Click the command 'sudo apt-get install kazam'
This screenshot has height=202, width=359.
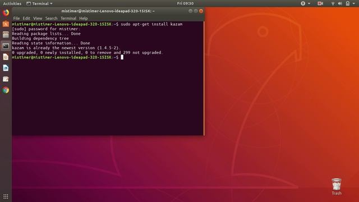coord(151,24)
